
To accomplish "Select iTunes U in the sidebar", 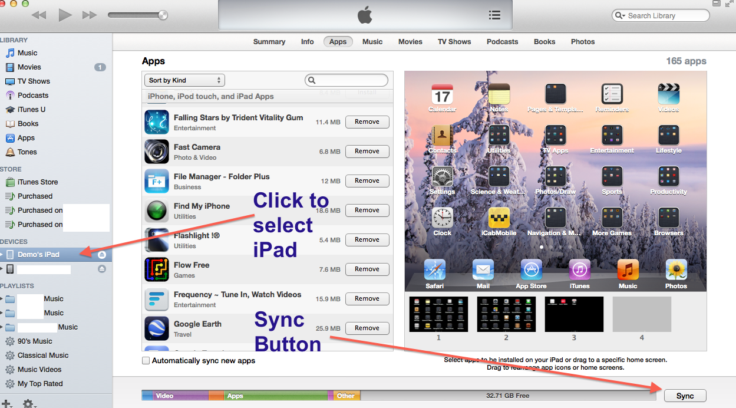I will (x=31, y=110).
